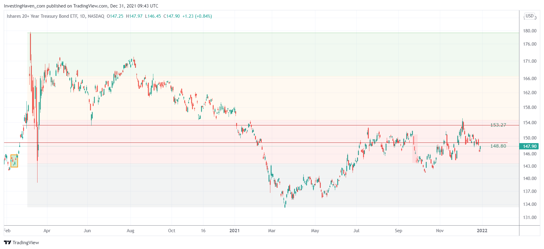Click the 2022 year marker on time axis
The width and height of the screenshot is (544, 249).
[482, 231]
